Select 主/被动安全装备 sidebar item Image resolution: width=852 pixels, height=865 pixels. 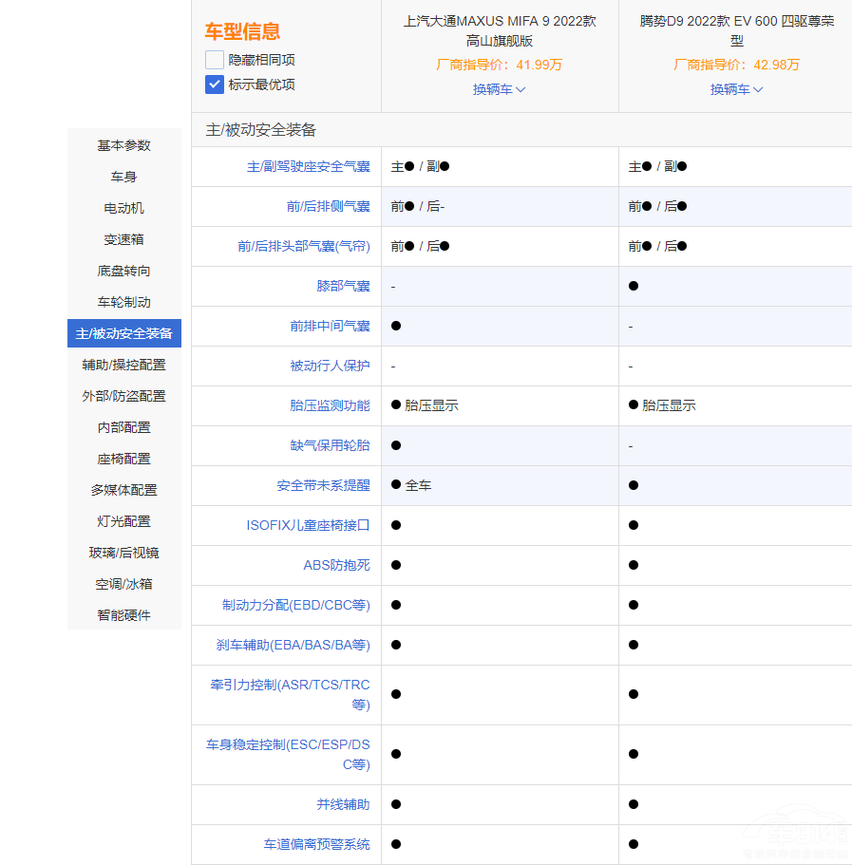123,333
